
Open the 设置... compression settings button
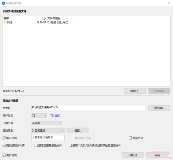78,130
